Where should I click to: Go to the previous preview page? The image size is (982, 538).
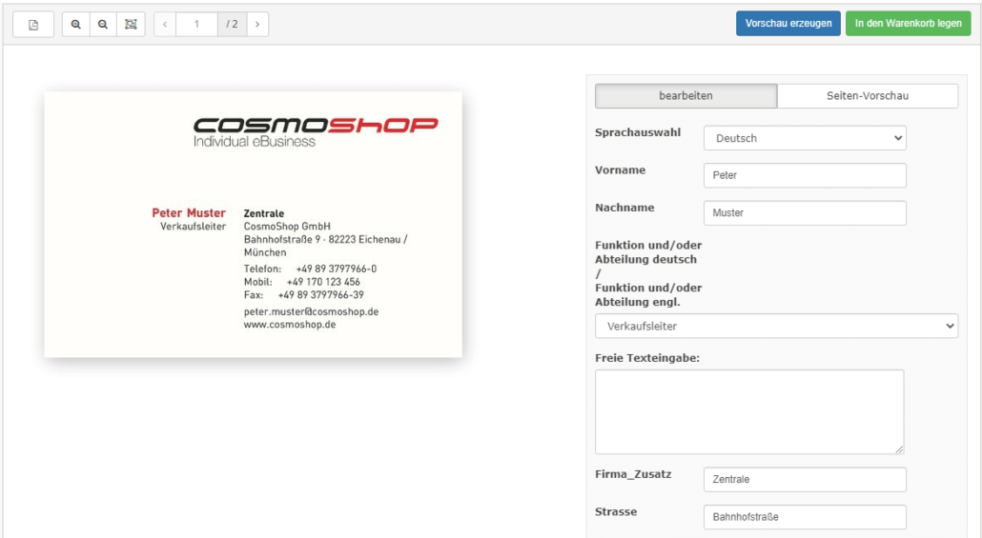165,24
